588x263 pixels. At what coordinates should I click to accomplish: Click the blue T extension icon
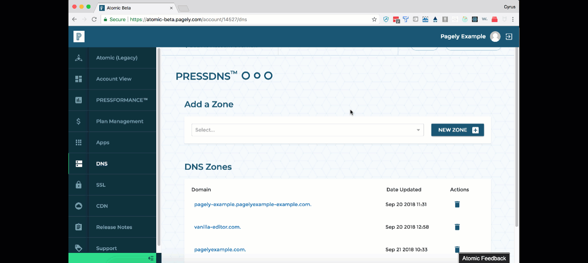point(406,19)
